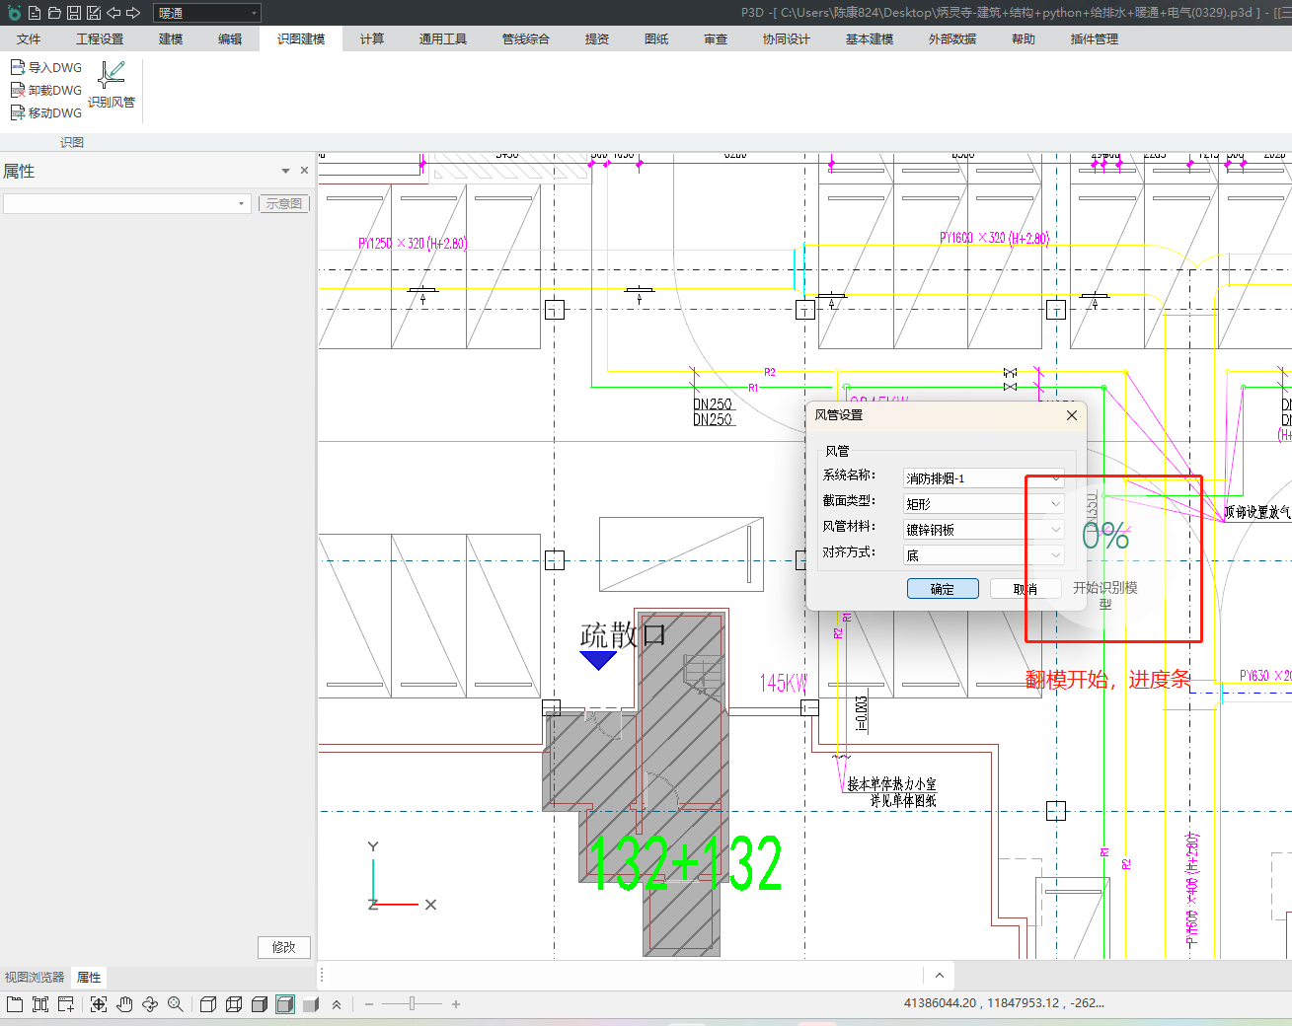Click the save icon in title bar
The width and height of the screenshot is (1292, 1026).
[x=74, y=13]
